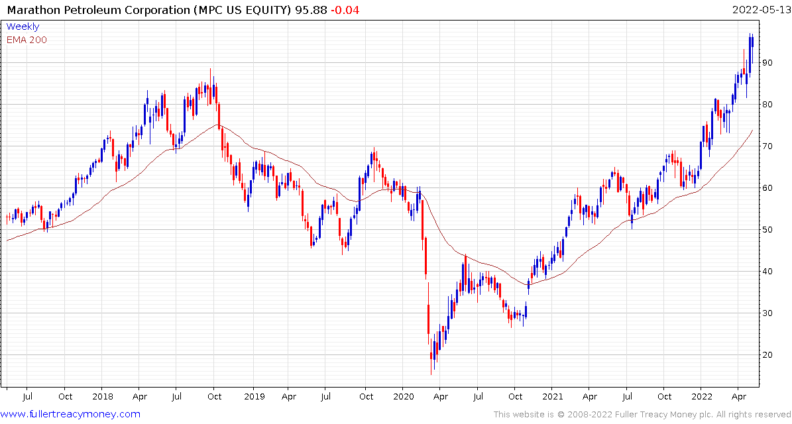This screenshot has width=792, height=424.
Task: Click the 2021 year axis label
Action: (x=553, y=397)
